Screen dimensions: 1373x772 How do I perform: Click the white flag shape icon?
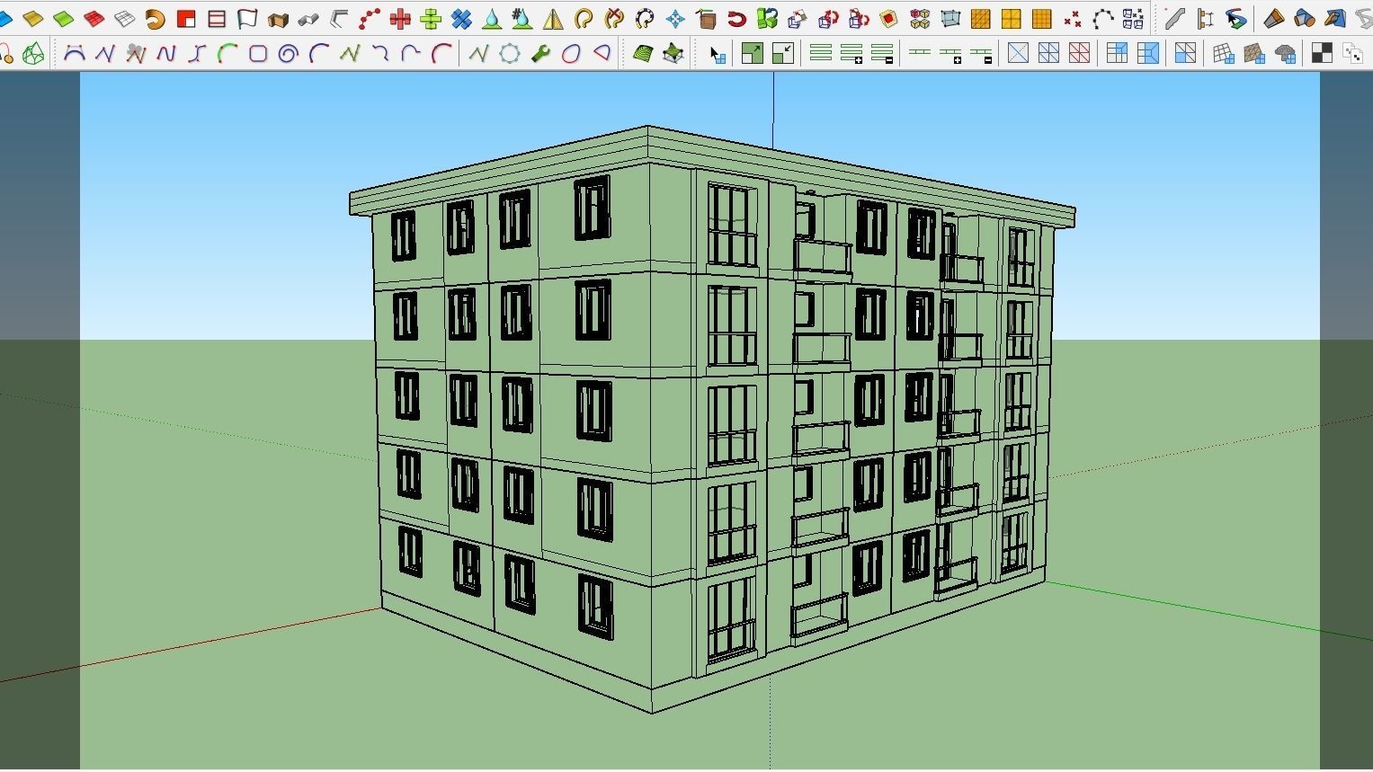[247, 19]
